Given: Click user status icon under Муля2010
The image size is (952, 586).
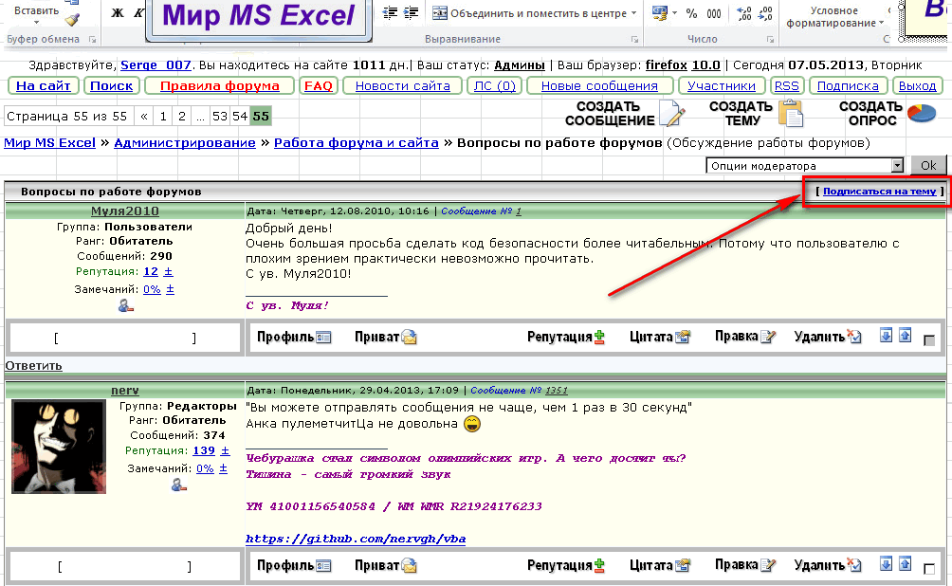Looking at the screenshot, I should pyautogui.click(x=126, y=305).
